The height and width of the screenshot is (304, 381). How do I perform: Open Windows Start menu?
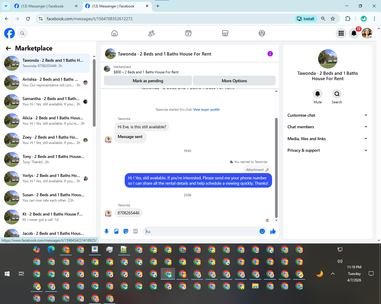point(7,274)
